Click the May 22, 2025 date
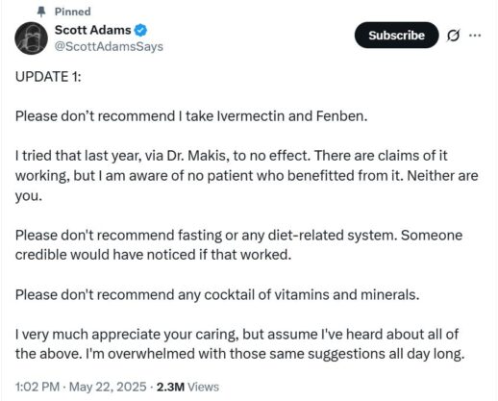Viewport: 498px width, 401px height. pos(108,387)
